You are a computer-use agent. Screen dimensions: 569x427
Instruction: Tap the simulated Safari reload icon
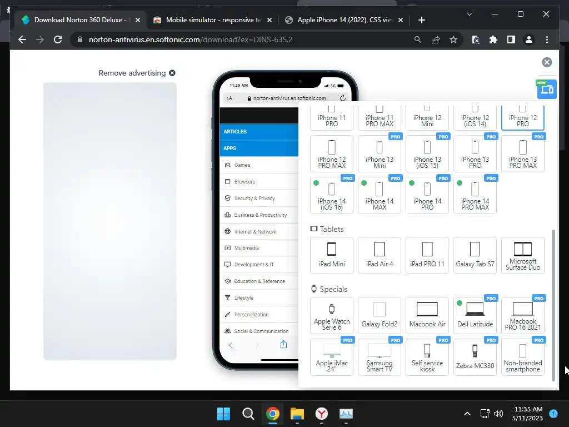[342, 98]
